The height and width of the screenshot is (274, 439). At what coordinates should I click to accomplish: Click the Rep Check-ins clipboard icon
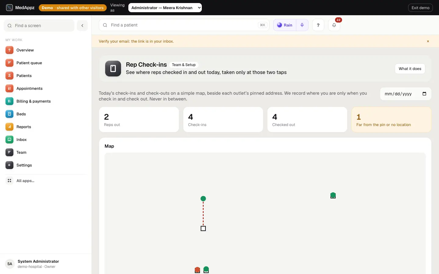click(x=113, y=68)
